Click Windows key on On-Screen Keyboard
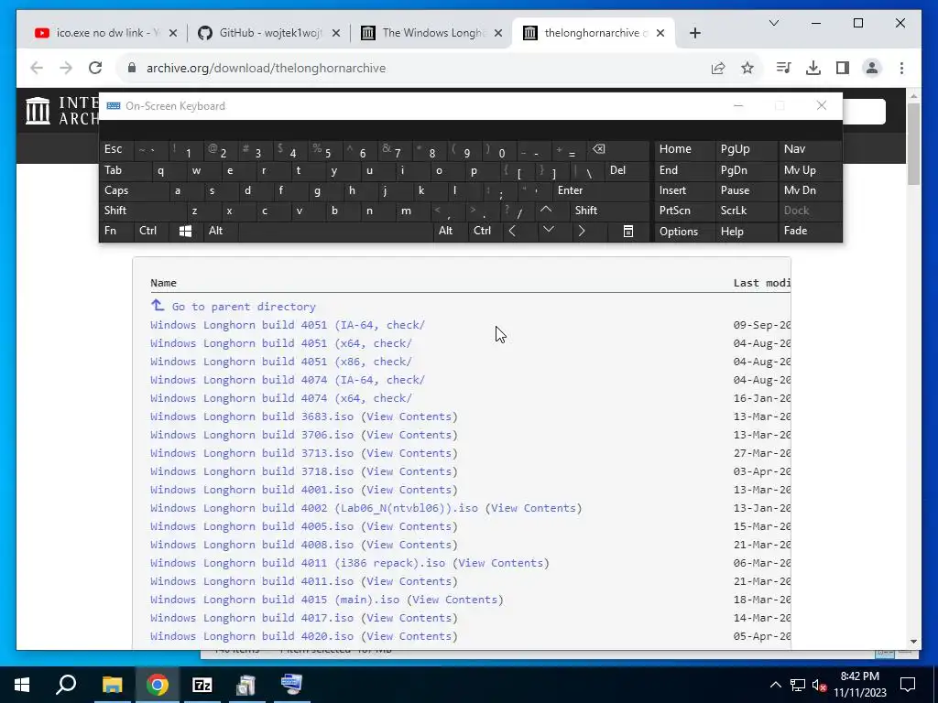938x703 pixels. click(185, 231)
